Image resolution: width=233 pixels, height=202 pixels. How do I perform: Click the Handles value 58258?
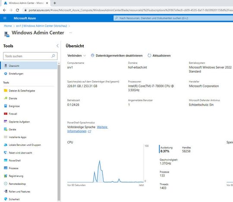pyautogui.click(x=186, y=151)
